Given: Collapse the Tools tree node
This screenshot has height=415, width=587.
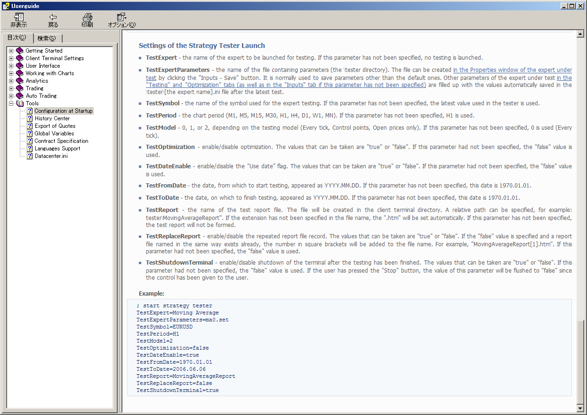Looking at the screenshot, I should click(x=11, y=103).
